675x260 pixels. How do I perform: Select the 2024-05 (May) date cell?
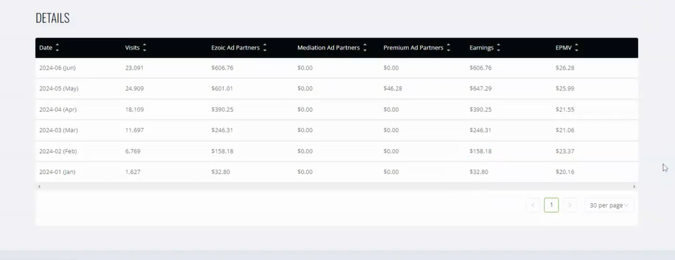coord(57,88)
